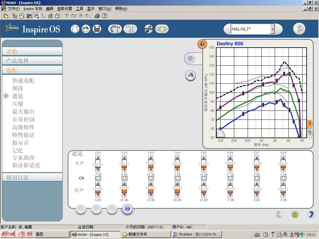Viewport: 319px width, 239px height.
Task: Switch to memory 1 tab beside graph
Action: (x=310, y=124)
